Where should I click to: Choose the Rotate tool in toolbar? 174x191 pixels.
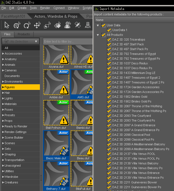coord(27,25)
